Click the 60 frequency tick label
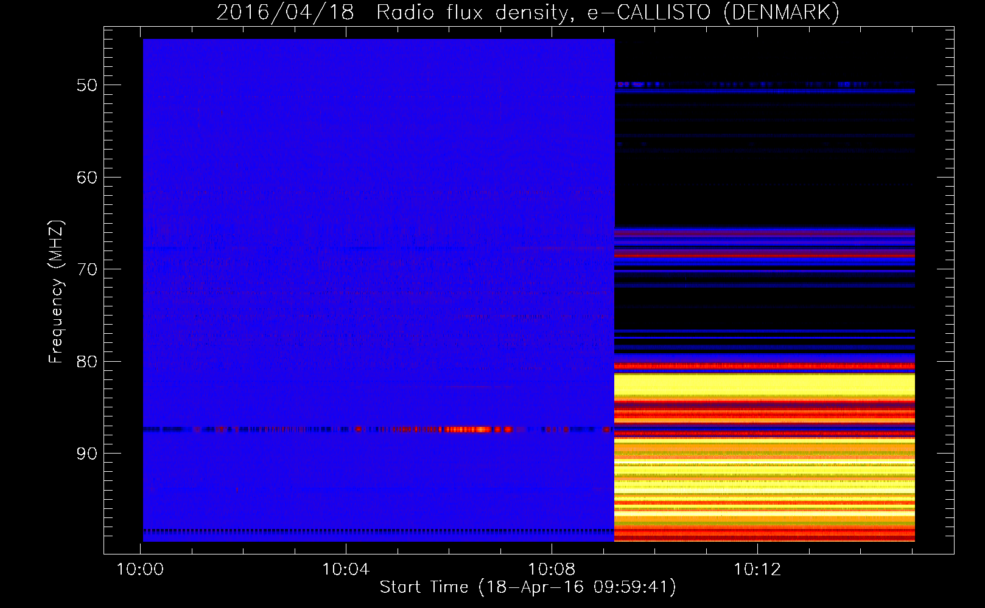This screenshot has height=608, width=985. (x=87, y=178)
